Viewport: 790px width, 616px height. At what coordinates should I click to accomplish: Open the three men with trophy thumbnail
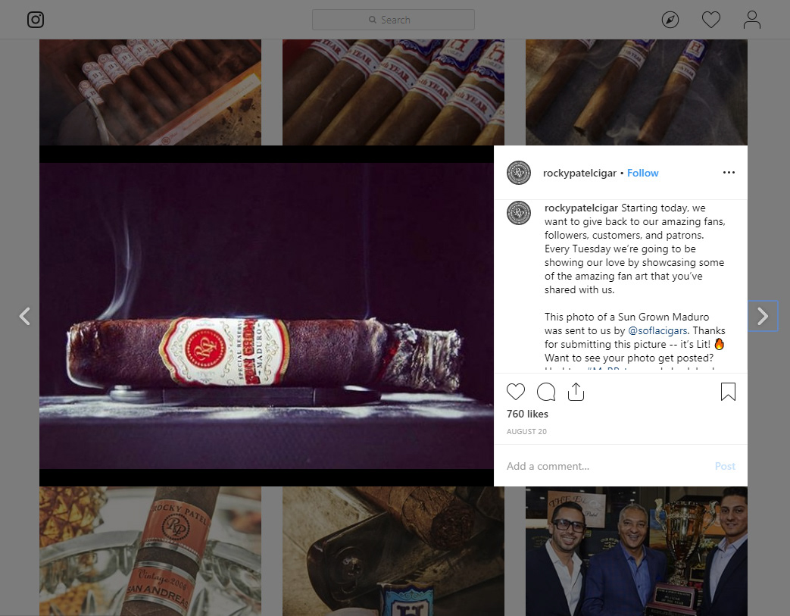(x=636, y=551)
